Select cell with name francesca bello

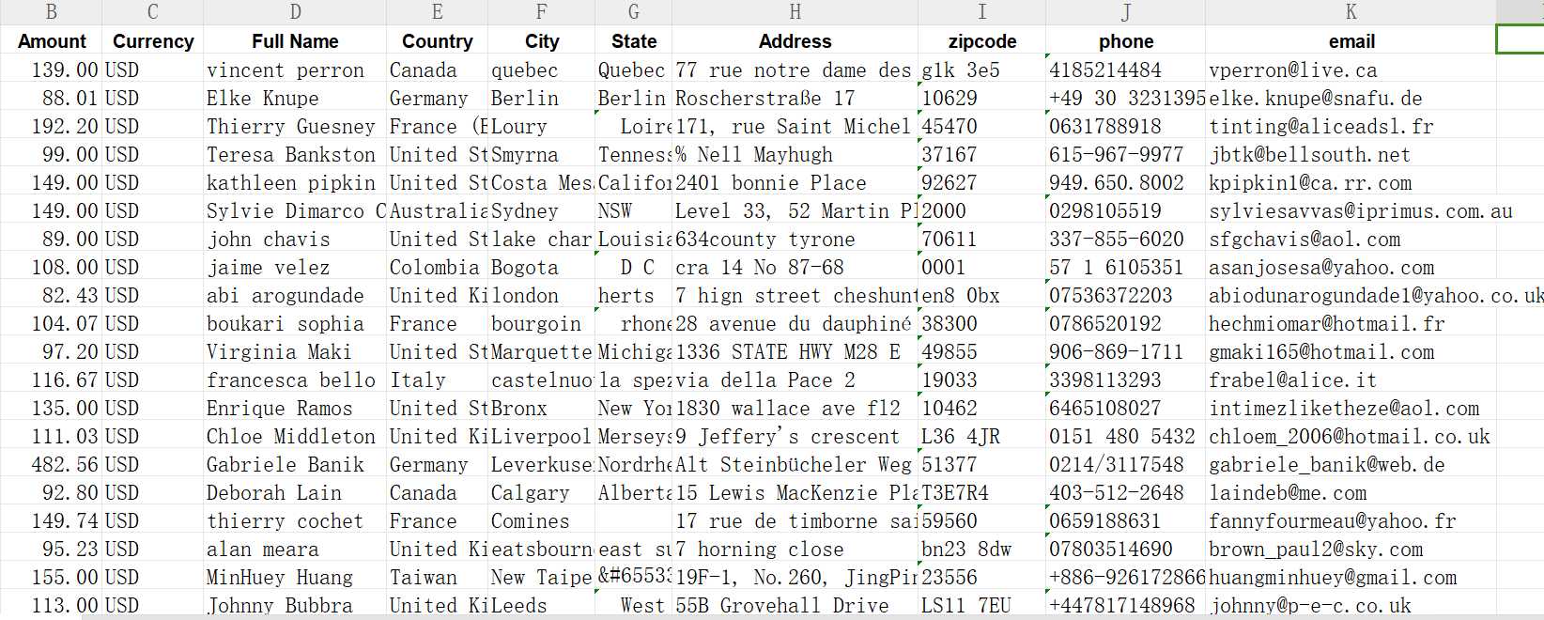pos(295,380)
